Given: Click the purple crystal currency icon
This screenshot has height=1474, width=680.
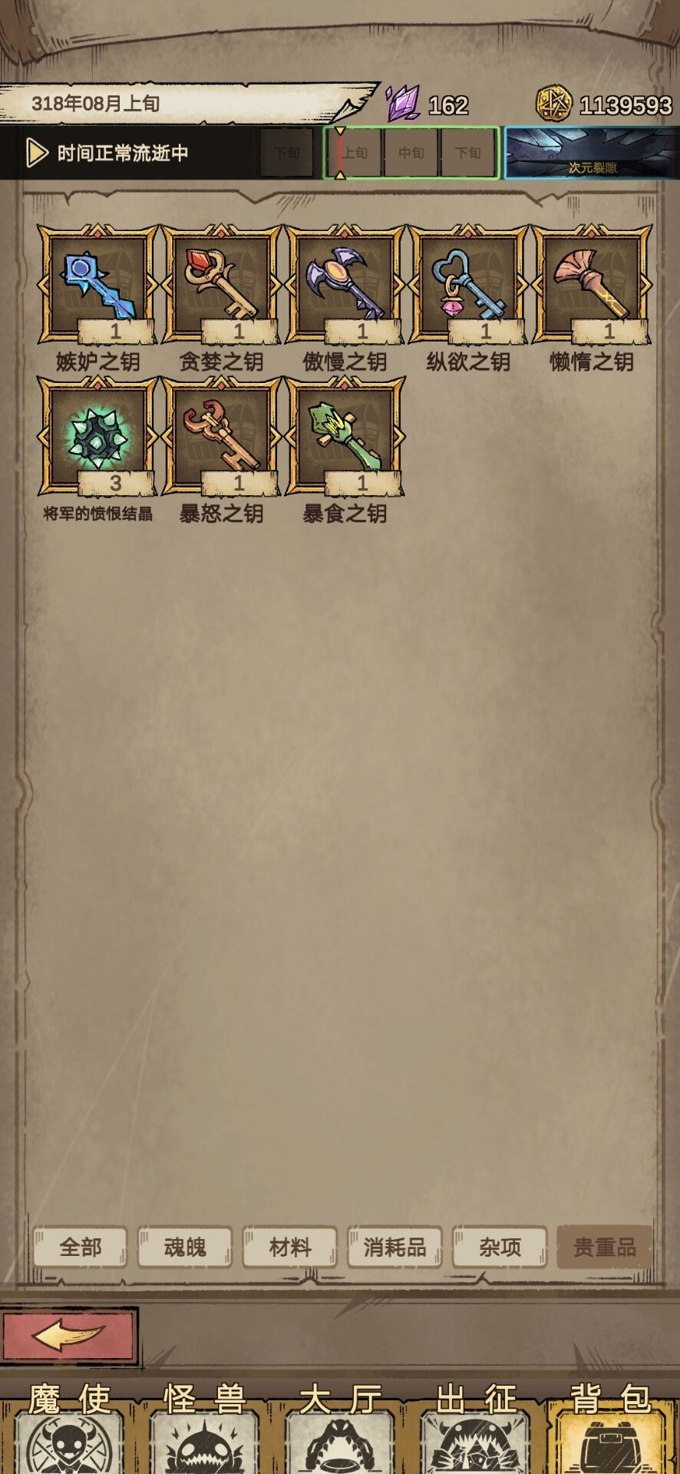Looking at the screenshot, I should tap(402, 103).
